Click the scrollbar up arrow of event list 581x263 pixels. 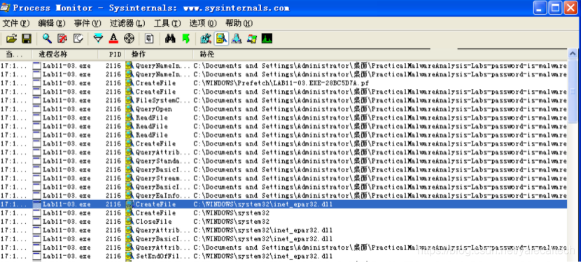(573, 55)
